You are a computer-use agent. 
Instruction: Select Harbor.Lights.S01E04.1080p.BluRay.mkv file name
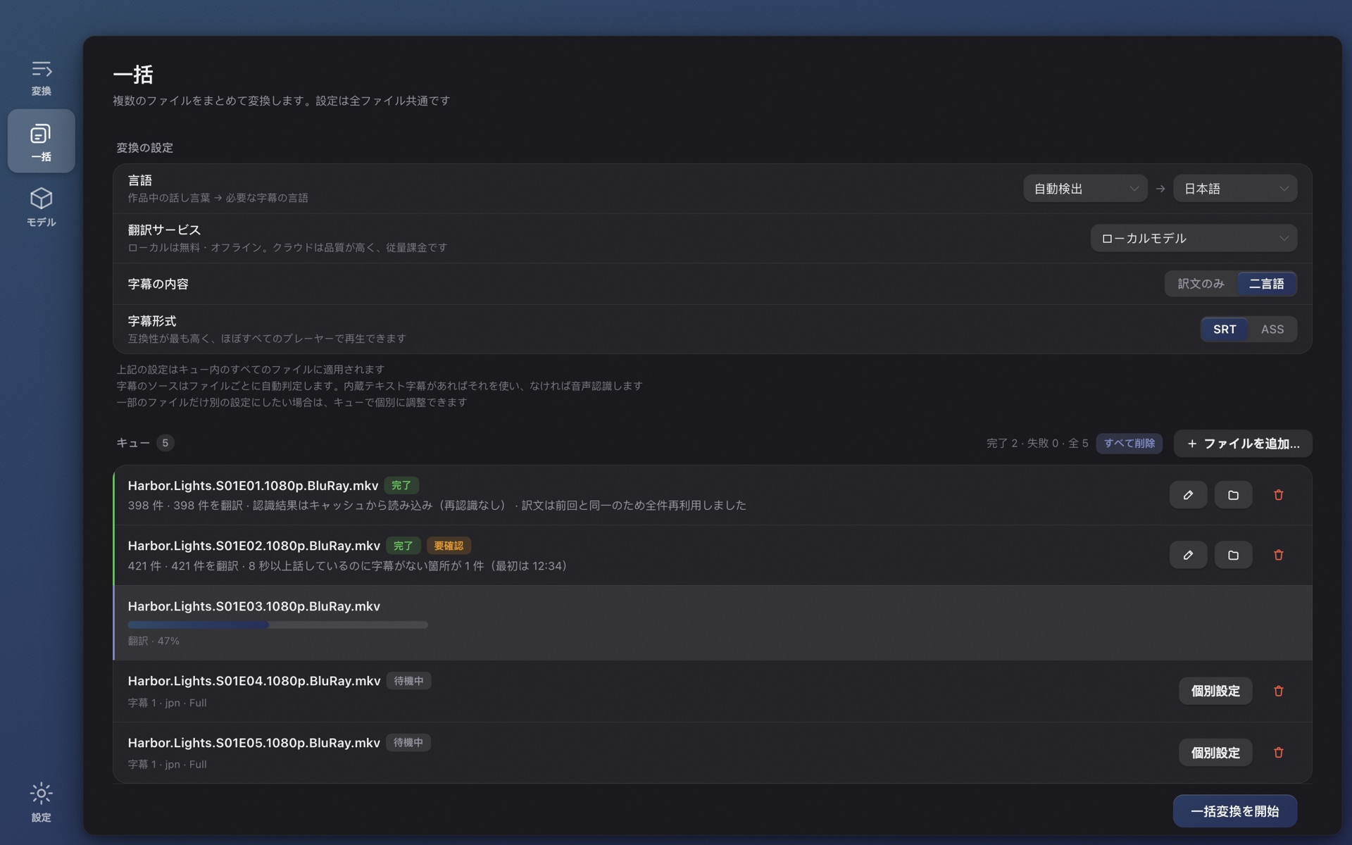[x=254, y=681]
